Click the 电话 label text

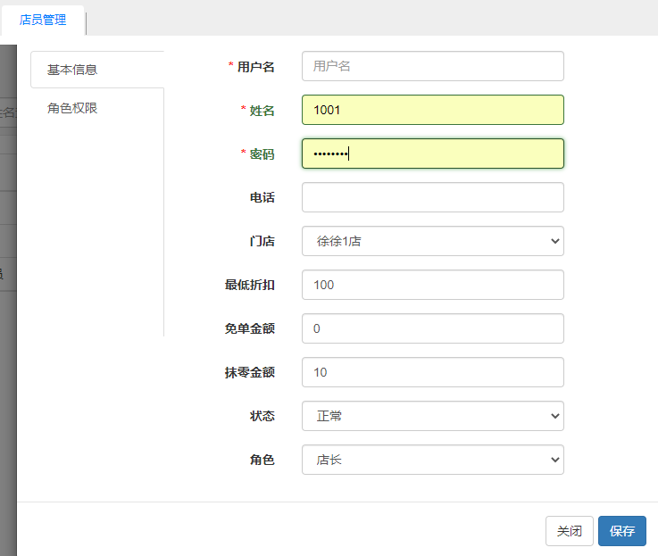(262, 197)
